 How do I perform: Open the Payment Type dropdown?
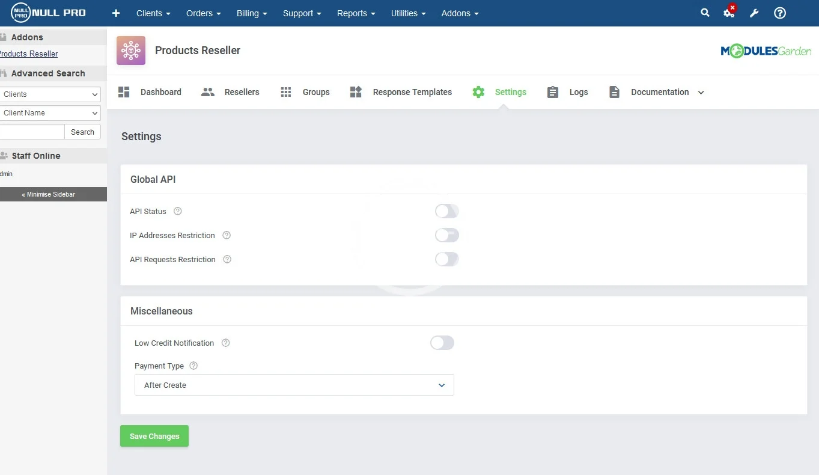294,385
